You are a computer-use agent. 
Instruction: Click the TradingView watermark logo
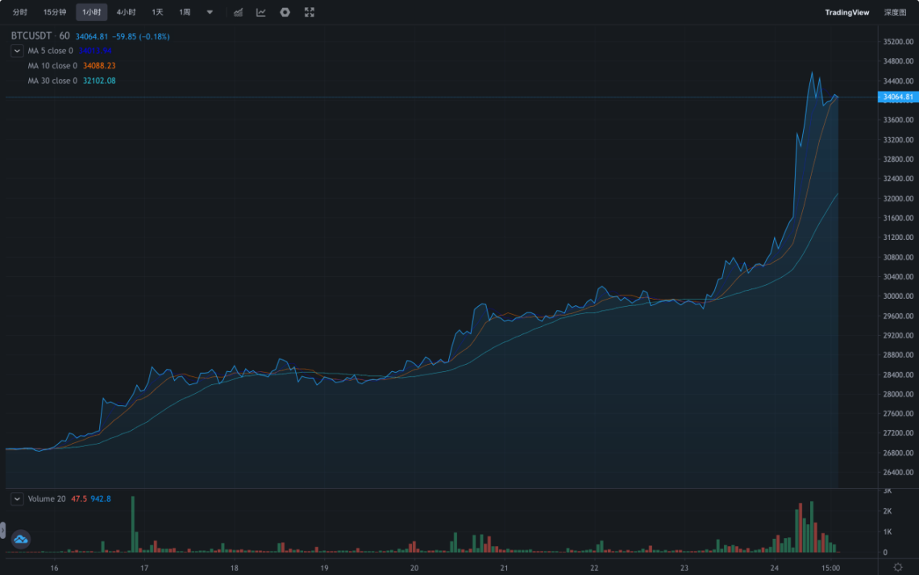pos(846,12)
